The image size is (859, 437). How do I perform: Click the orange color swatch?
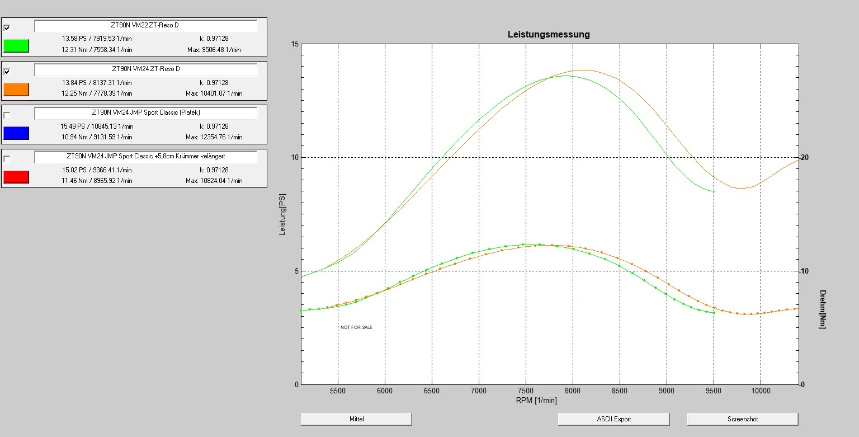click(16, 90)
